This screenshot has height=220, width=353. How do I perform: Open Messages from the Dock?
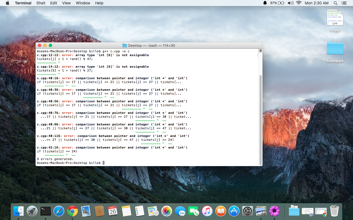180,211
